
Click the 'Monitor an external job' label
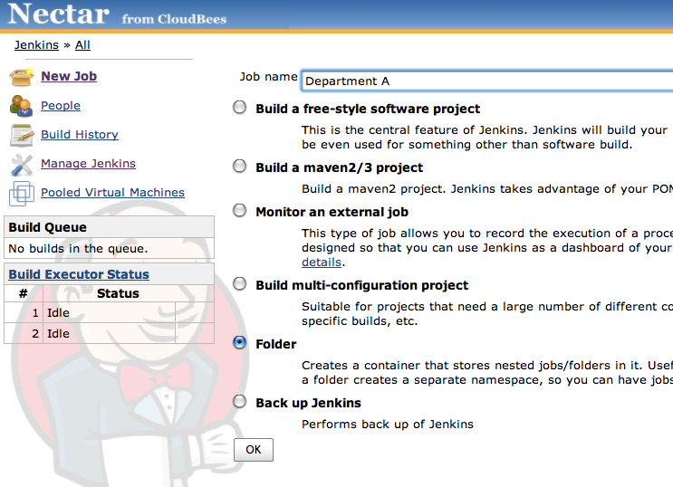332,212
